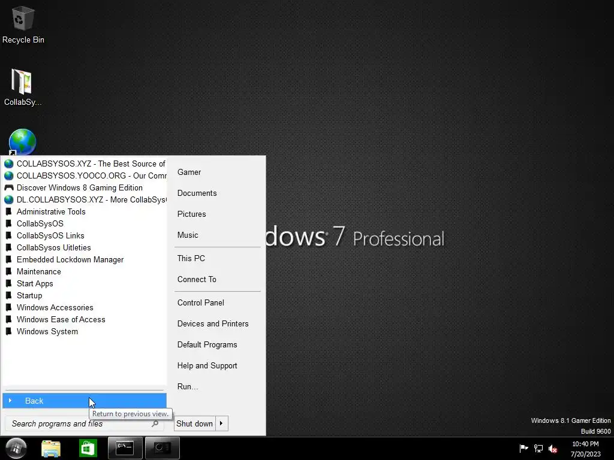Click the folder icon beside CollabSysOS Links
This screenshot has height=460, width=614.
pyautogui.click(x=8, y=235)
